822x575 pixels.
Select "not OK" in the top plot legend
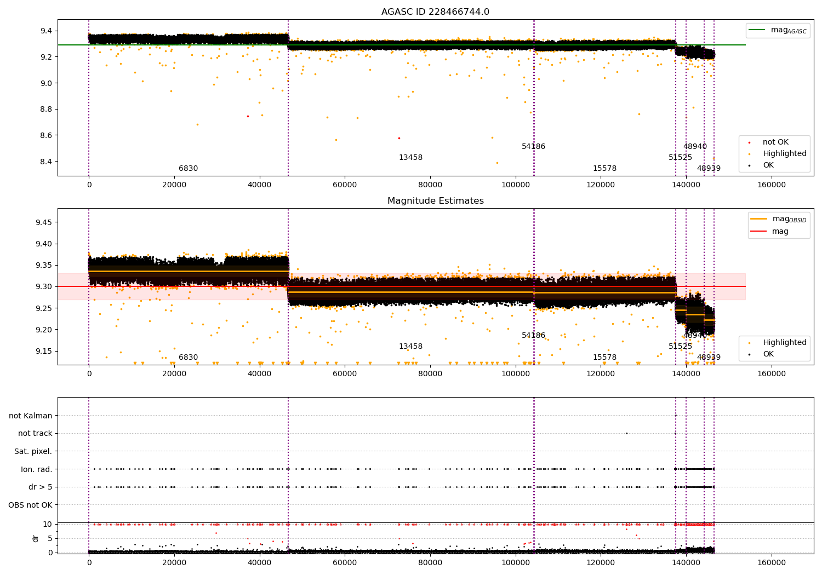coord(775,142)
